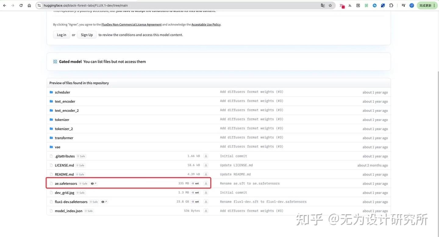Image resolution: width=439 pixels, height=237 pixels.
Task: Open the text_encoder folder
Action: [65, 101]
